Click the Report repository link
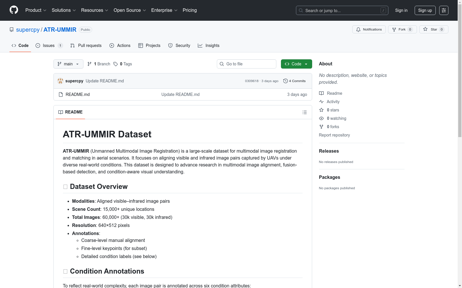Viewport: 462px width, 288px height. (x=334, y=135)
